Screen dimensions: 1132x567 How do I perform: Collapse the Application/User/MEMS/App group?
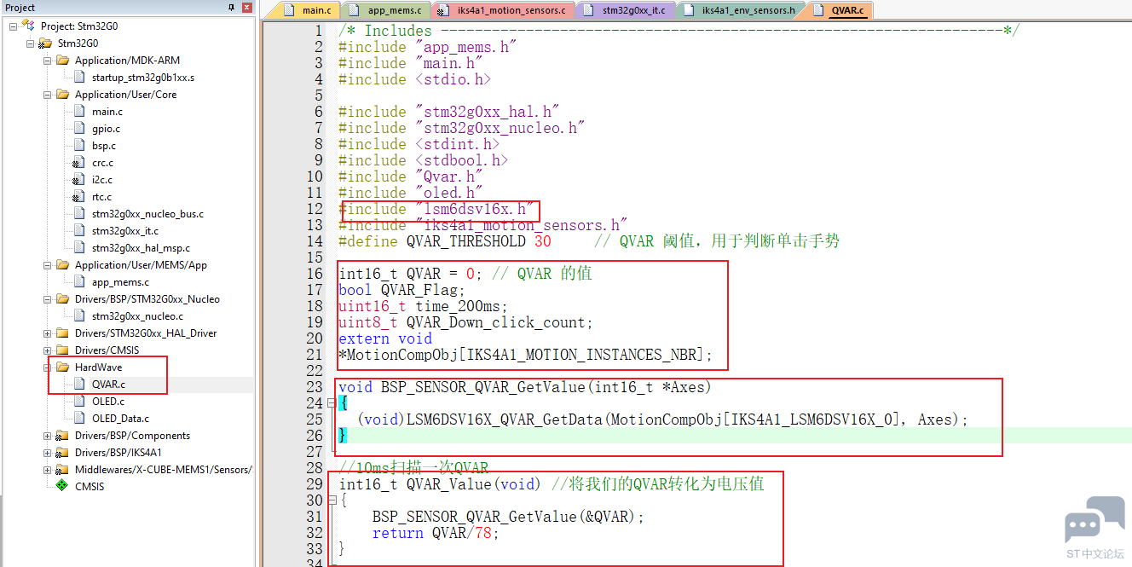click(x=48, y=265)
